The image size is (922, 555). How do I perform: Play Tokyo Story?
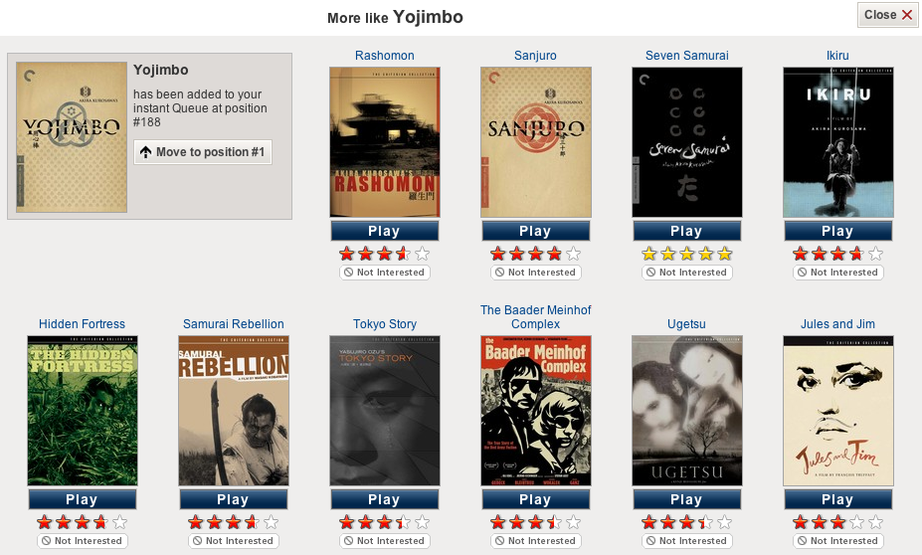coord(385,499)
